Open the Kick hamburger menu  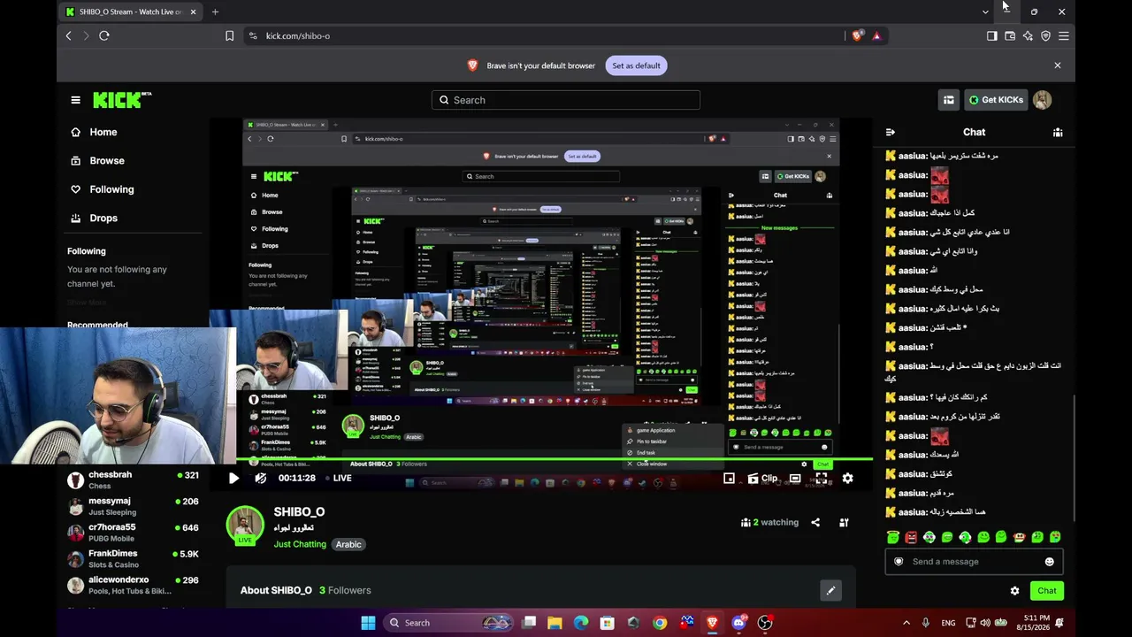tap(75, 100)
